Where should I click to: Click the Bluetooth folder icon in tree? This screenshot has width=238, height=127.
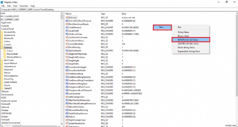pyautogui.click(x=2, y=38)
